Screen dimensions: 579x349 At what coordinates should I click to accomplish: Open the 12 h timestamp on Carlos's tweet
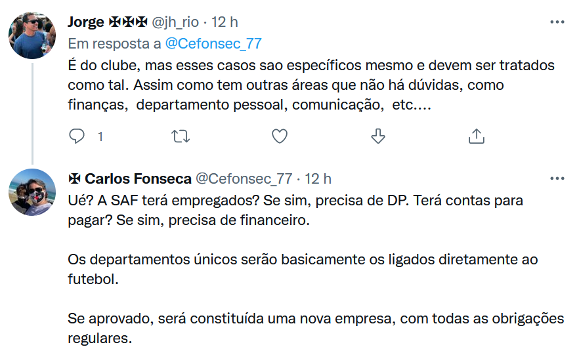[x=318, y=178]
